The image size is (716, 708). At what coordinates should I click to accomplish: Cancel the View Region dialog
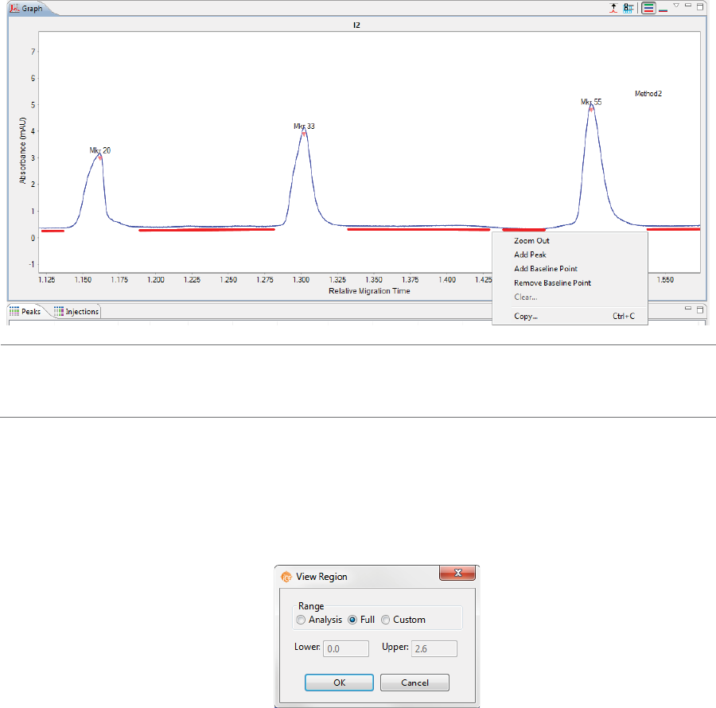[414, 683]
